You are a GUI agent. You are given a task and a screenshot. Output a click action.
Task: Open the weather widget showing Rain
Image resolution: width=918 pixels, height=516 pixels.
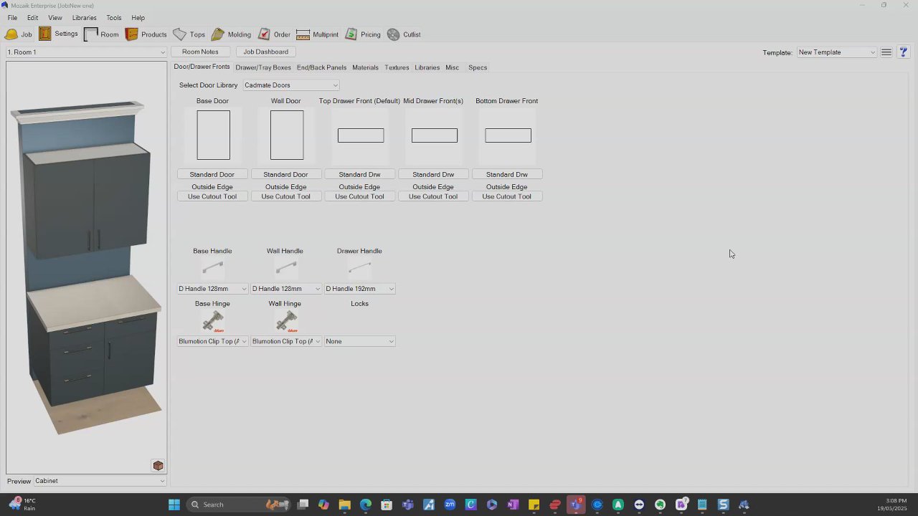22,505
